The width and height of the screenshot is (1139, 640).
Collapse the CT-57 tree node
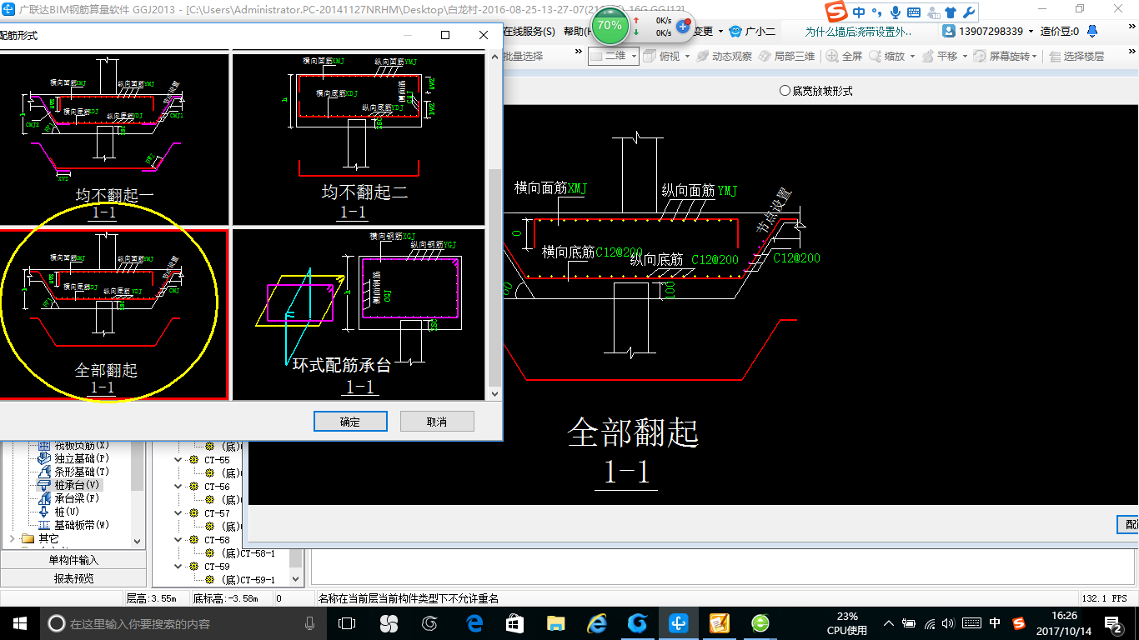coord(178,513)
